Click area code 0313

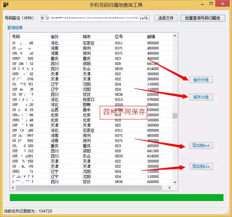pyautogui.click(x=119, y=99)
